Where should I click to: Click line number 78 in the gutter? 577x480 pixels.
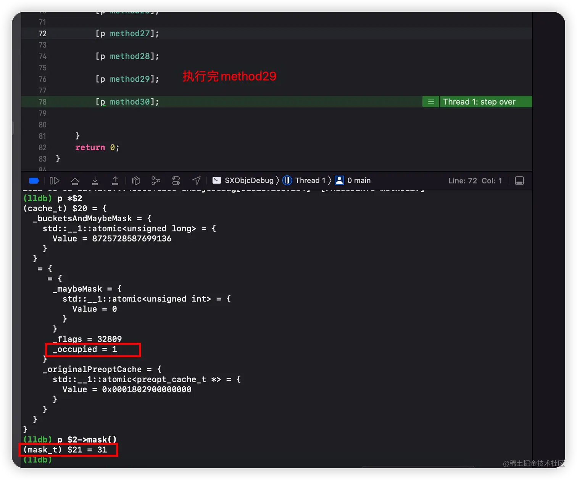pos(42,102)
